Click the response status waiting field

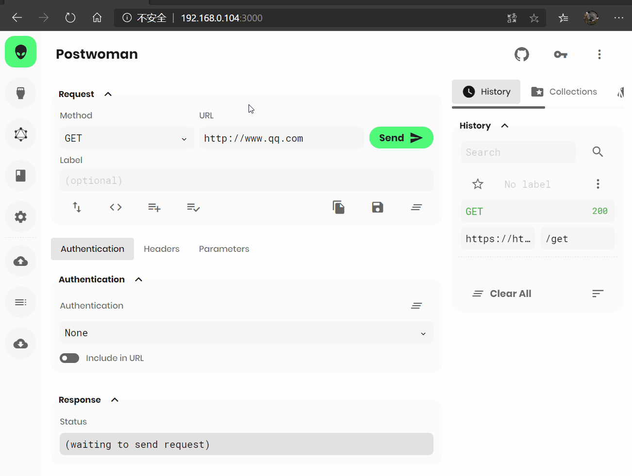coord(247,444)
